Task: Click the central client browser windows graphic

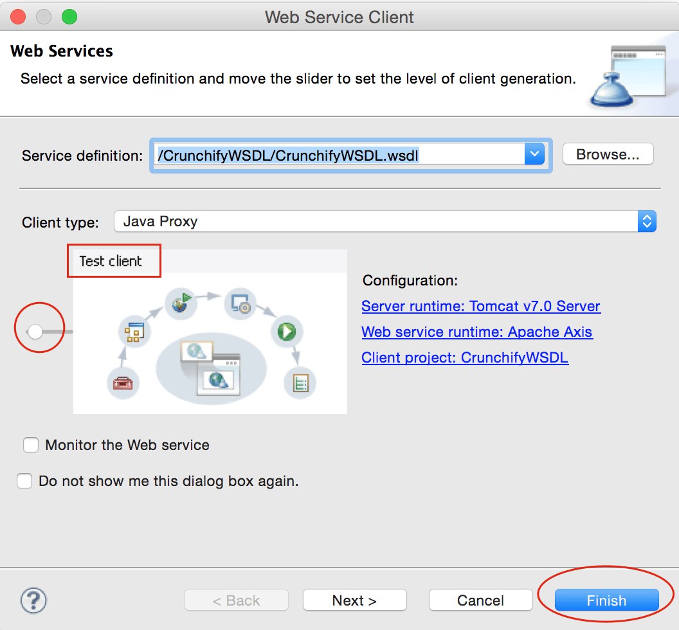Action: (211, 368)
